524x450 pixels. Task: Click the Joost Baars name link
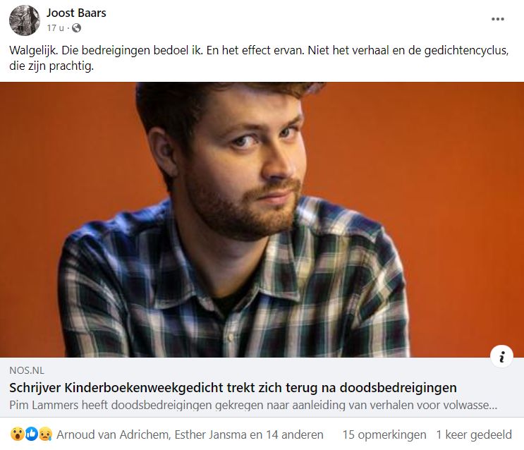point(76,13)
